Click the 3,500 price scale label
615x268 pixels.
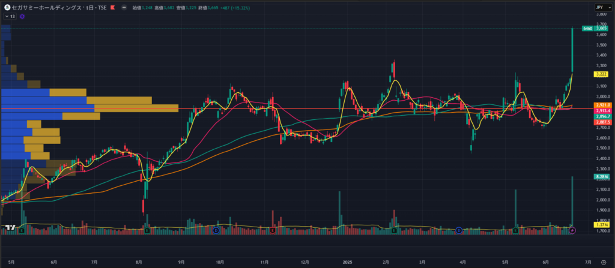point(601,45)
